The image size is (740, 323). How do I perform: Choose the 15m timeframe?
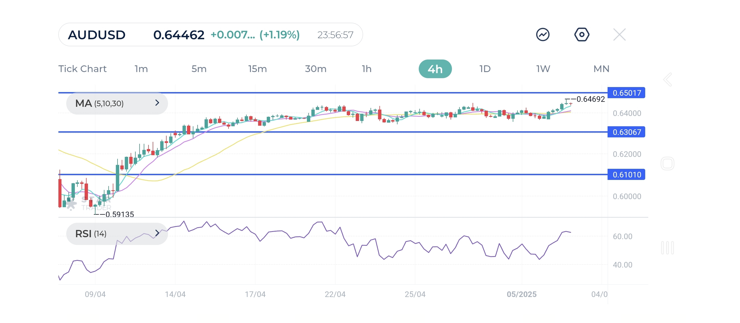(x=257, y=69)
